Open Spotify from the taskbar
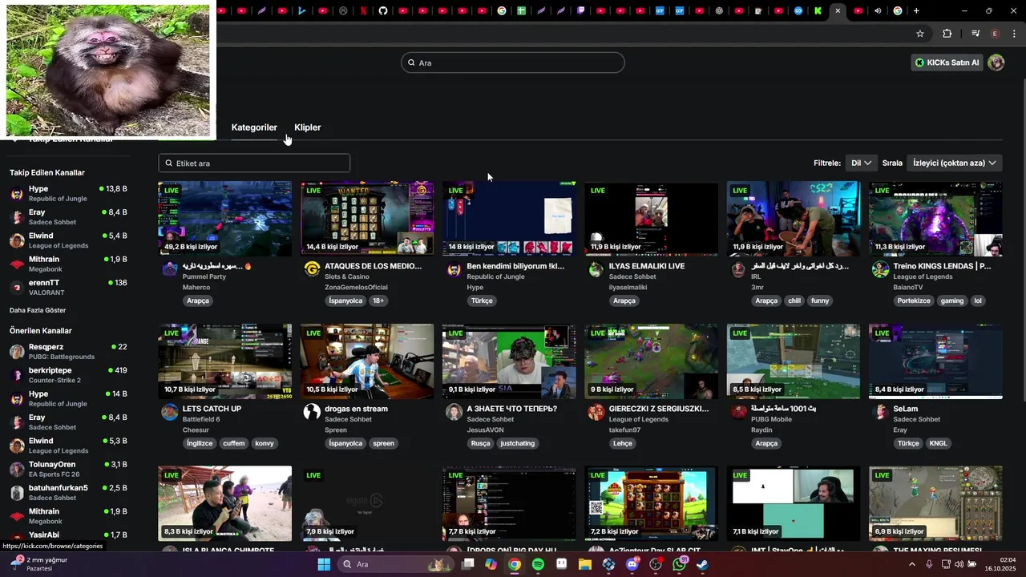 click(x=538, y=564)
